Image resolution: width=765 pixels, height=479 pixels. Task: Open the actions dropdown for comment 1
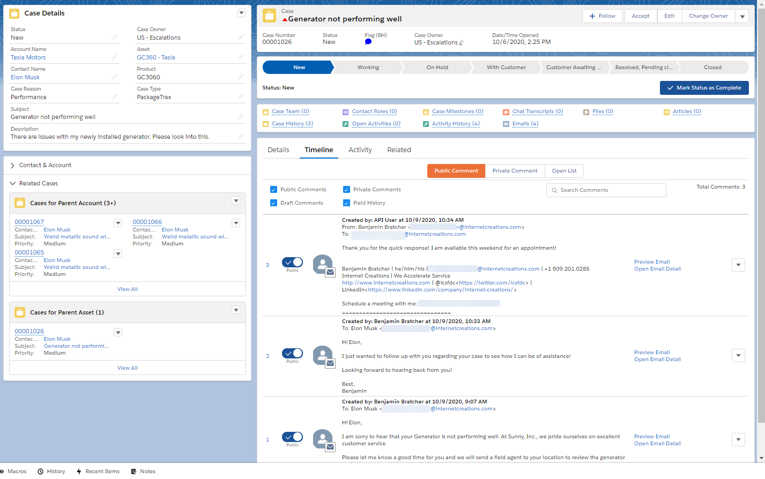pyautogui.click(x=739, y=440)
